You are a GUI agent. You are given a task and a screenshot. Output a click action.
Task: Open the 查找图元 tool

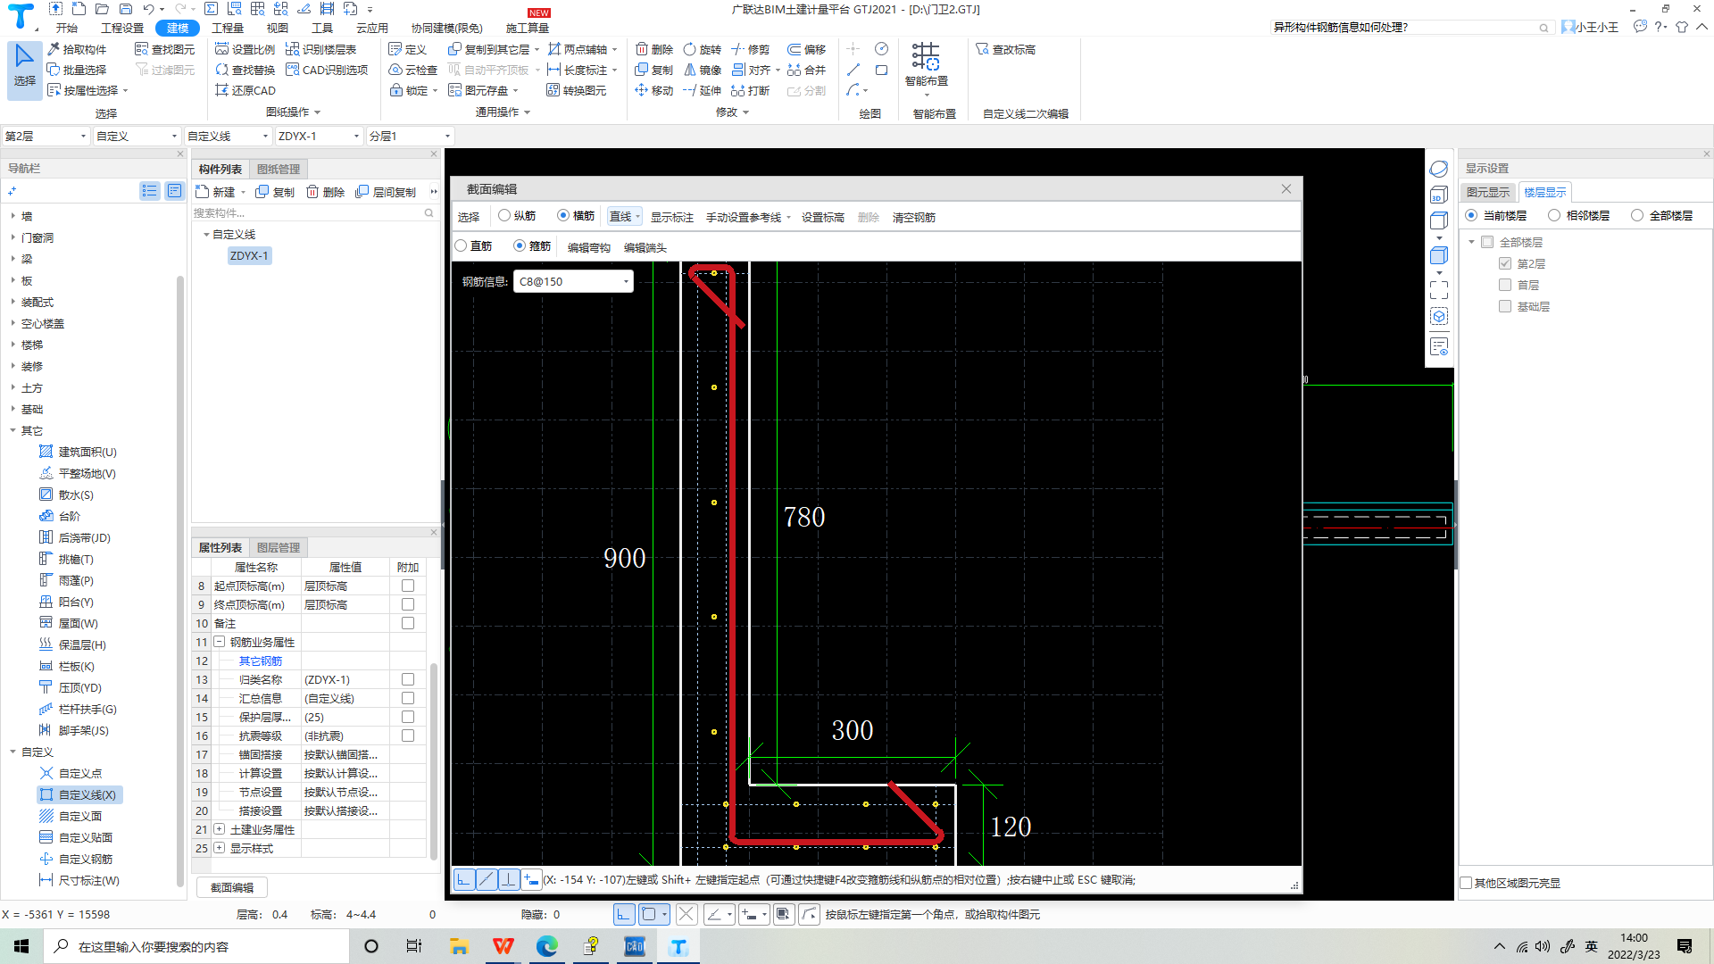[164, 49]
